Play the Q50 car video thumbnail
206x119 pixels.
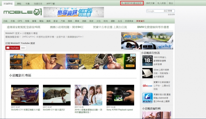[x=25, y=95]
